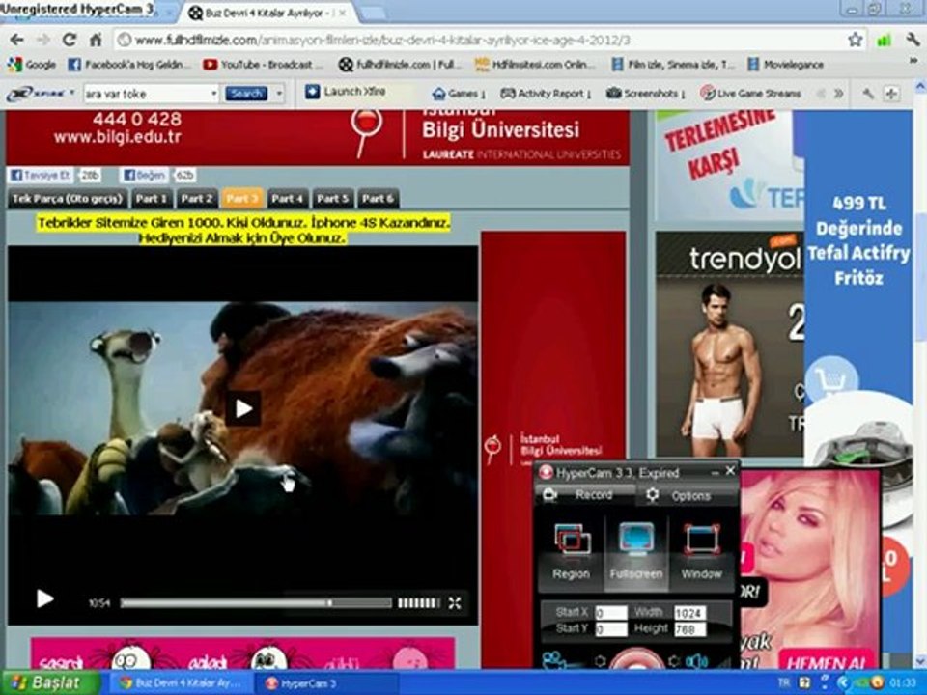Image resolution: width=927 pixels, height=695 pixels.
Task: Seek using the video progress bar
Action: point(256,602)
